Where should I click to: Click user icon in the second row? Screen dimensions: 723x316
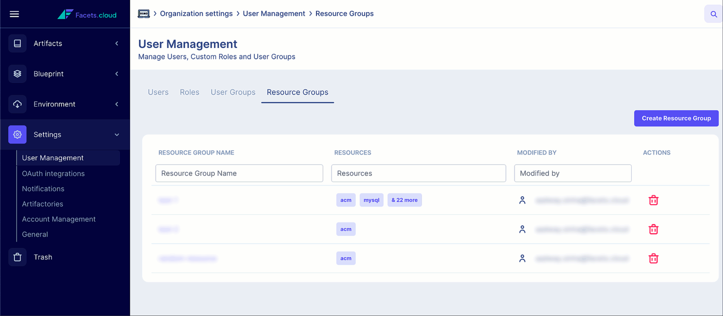point(522,229)
